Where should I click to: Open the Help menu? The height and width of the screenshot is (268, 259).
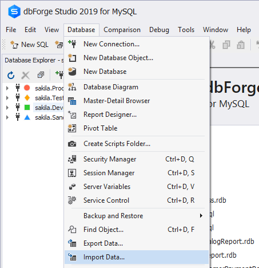click(244, 30)
